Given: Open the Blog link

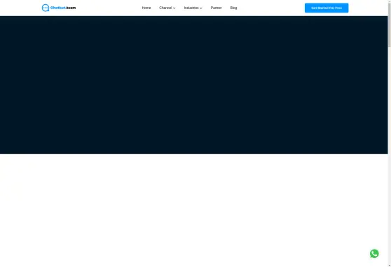Looking at the screenshot, I should (233, 8).
